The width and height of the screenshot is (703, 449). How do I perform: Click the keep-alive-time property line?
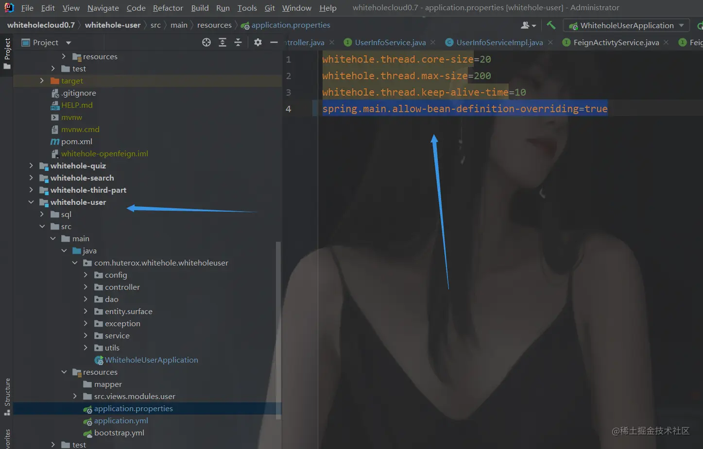coord(424,92)
